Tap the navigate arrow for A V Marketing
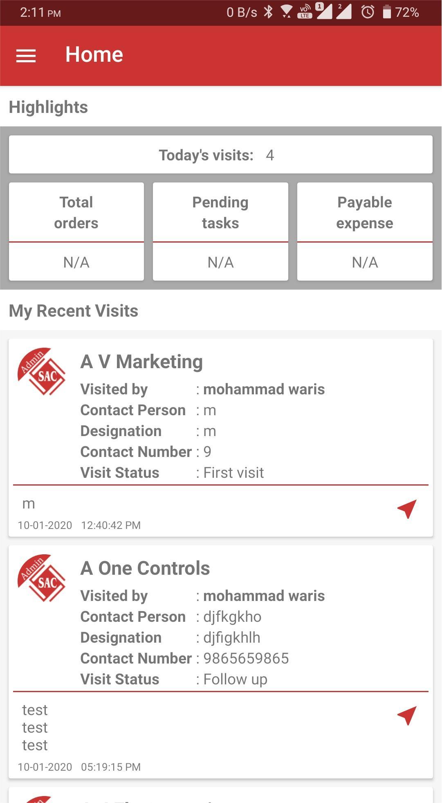The image size is (442, 803). 407,509
